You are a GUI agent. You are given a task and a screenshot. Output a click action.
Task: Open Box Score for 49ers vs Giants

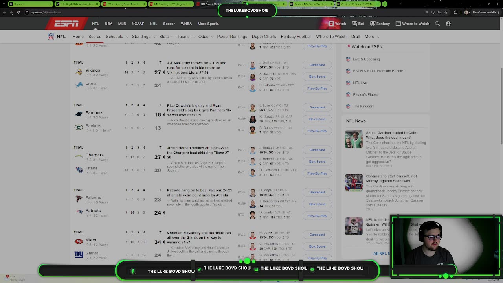coord(317,246)
